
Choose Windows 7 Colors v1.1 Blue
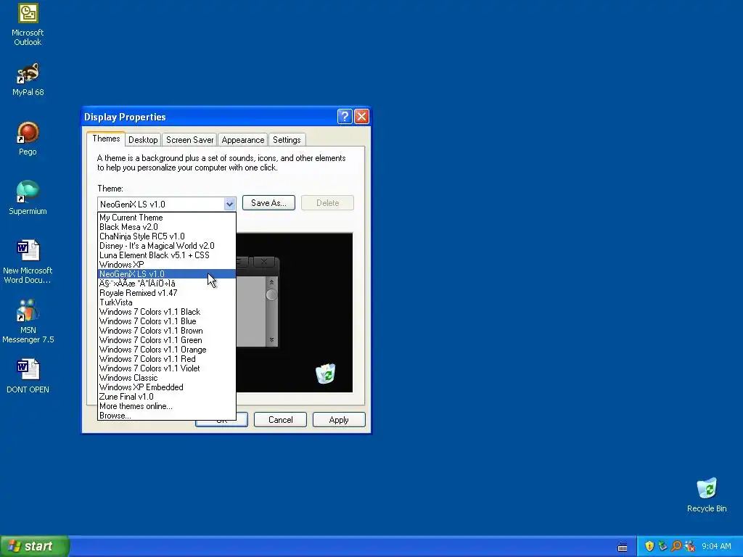[166, 321]
